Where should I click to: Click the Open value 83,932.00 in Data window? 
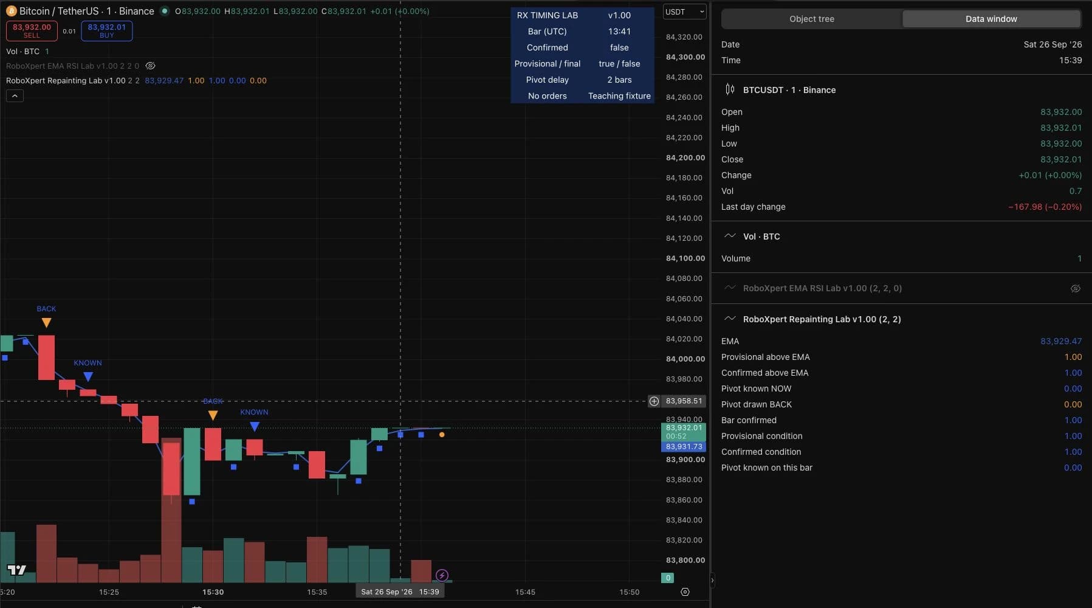pos(1061,112)
